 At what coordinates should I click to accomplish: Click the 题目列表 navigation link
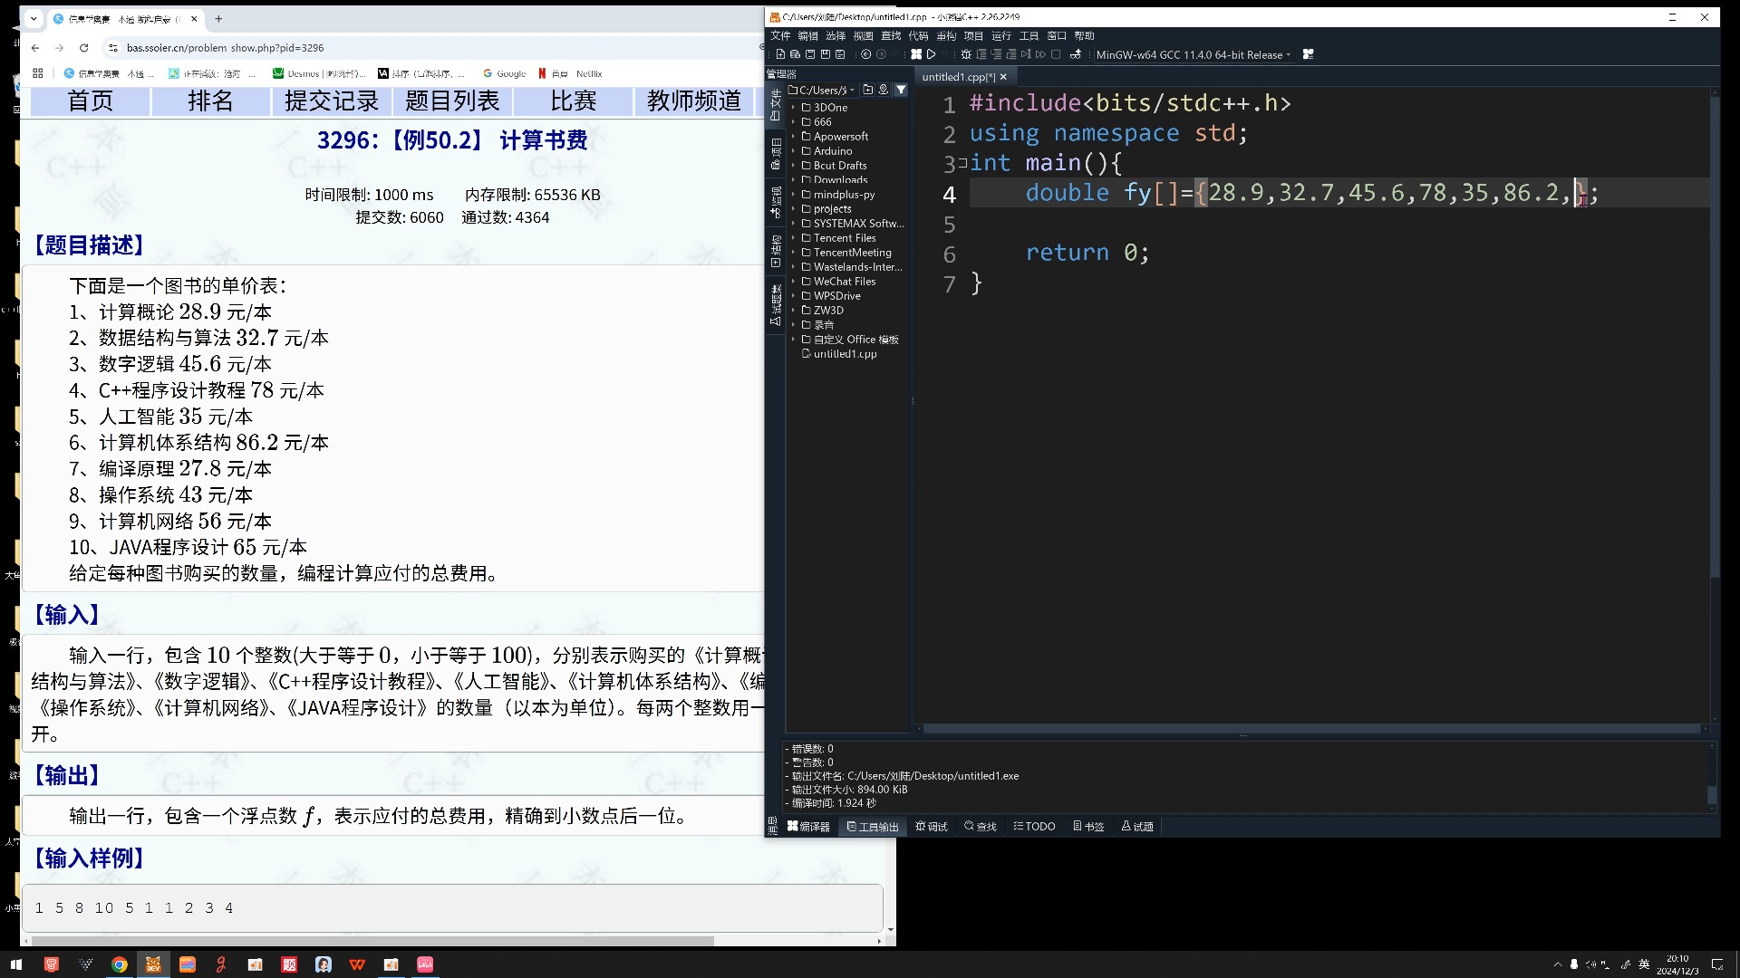click(x=452, y=101)
